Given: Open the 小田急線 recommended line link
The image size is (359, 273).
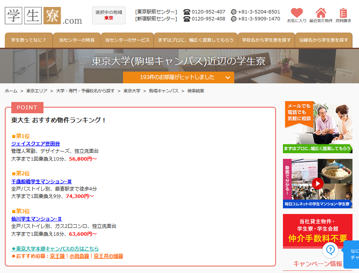Looking at the screenshot, I should coord(79,256).
